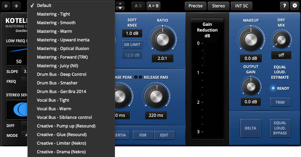Screen dimensions: 301x157
Task: Click the Ratio knob
Action: point(163,39)
